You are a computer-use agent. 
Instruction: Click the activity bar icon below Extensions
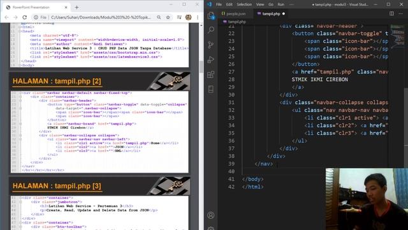pos(211,89)
